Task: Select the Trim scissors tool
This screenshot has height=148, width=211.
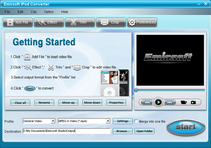Action: pos(80,23)
